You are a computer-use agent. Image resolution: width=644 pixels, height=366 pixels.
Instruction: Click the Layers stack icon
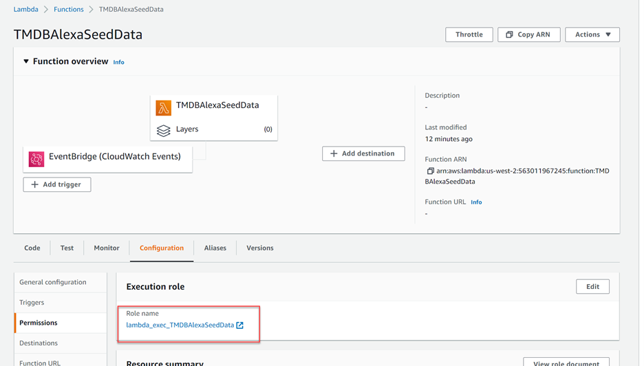[164, 131]
